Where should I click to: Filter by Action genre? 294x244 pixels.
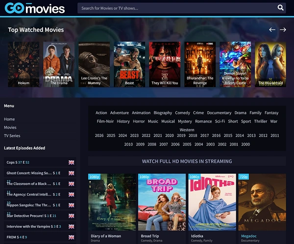click(x=101, y=113)
